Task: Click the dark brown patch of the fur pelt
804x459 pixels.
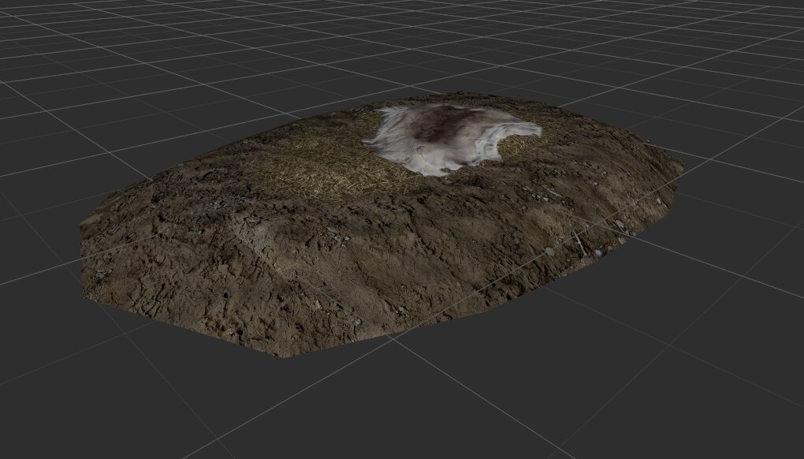Action: 440,125
